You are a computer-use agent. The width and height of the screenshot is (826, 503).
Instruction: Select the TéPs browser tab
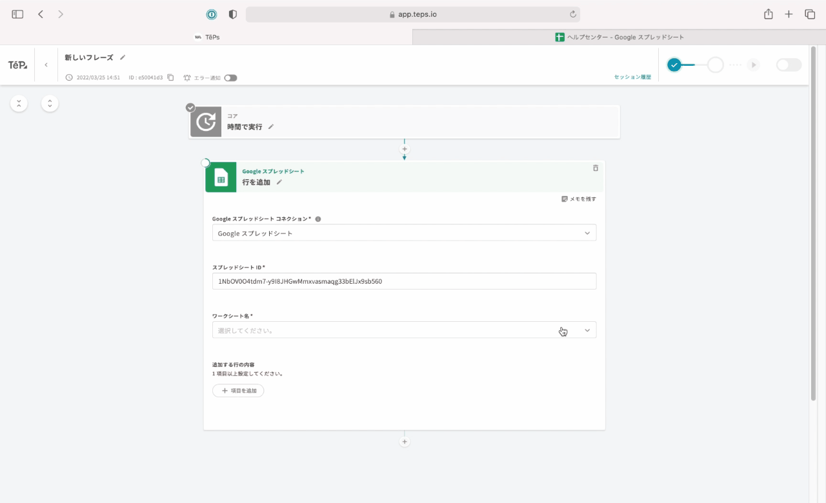206,37
